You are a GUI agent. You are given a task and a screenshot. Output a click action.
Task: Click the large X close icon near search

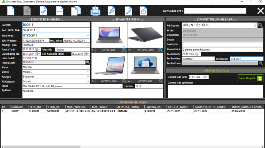click(x=261, y=11)
